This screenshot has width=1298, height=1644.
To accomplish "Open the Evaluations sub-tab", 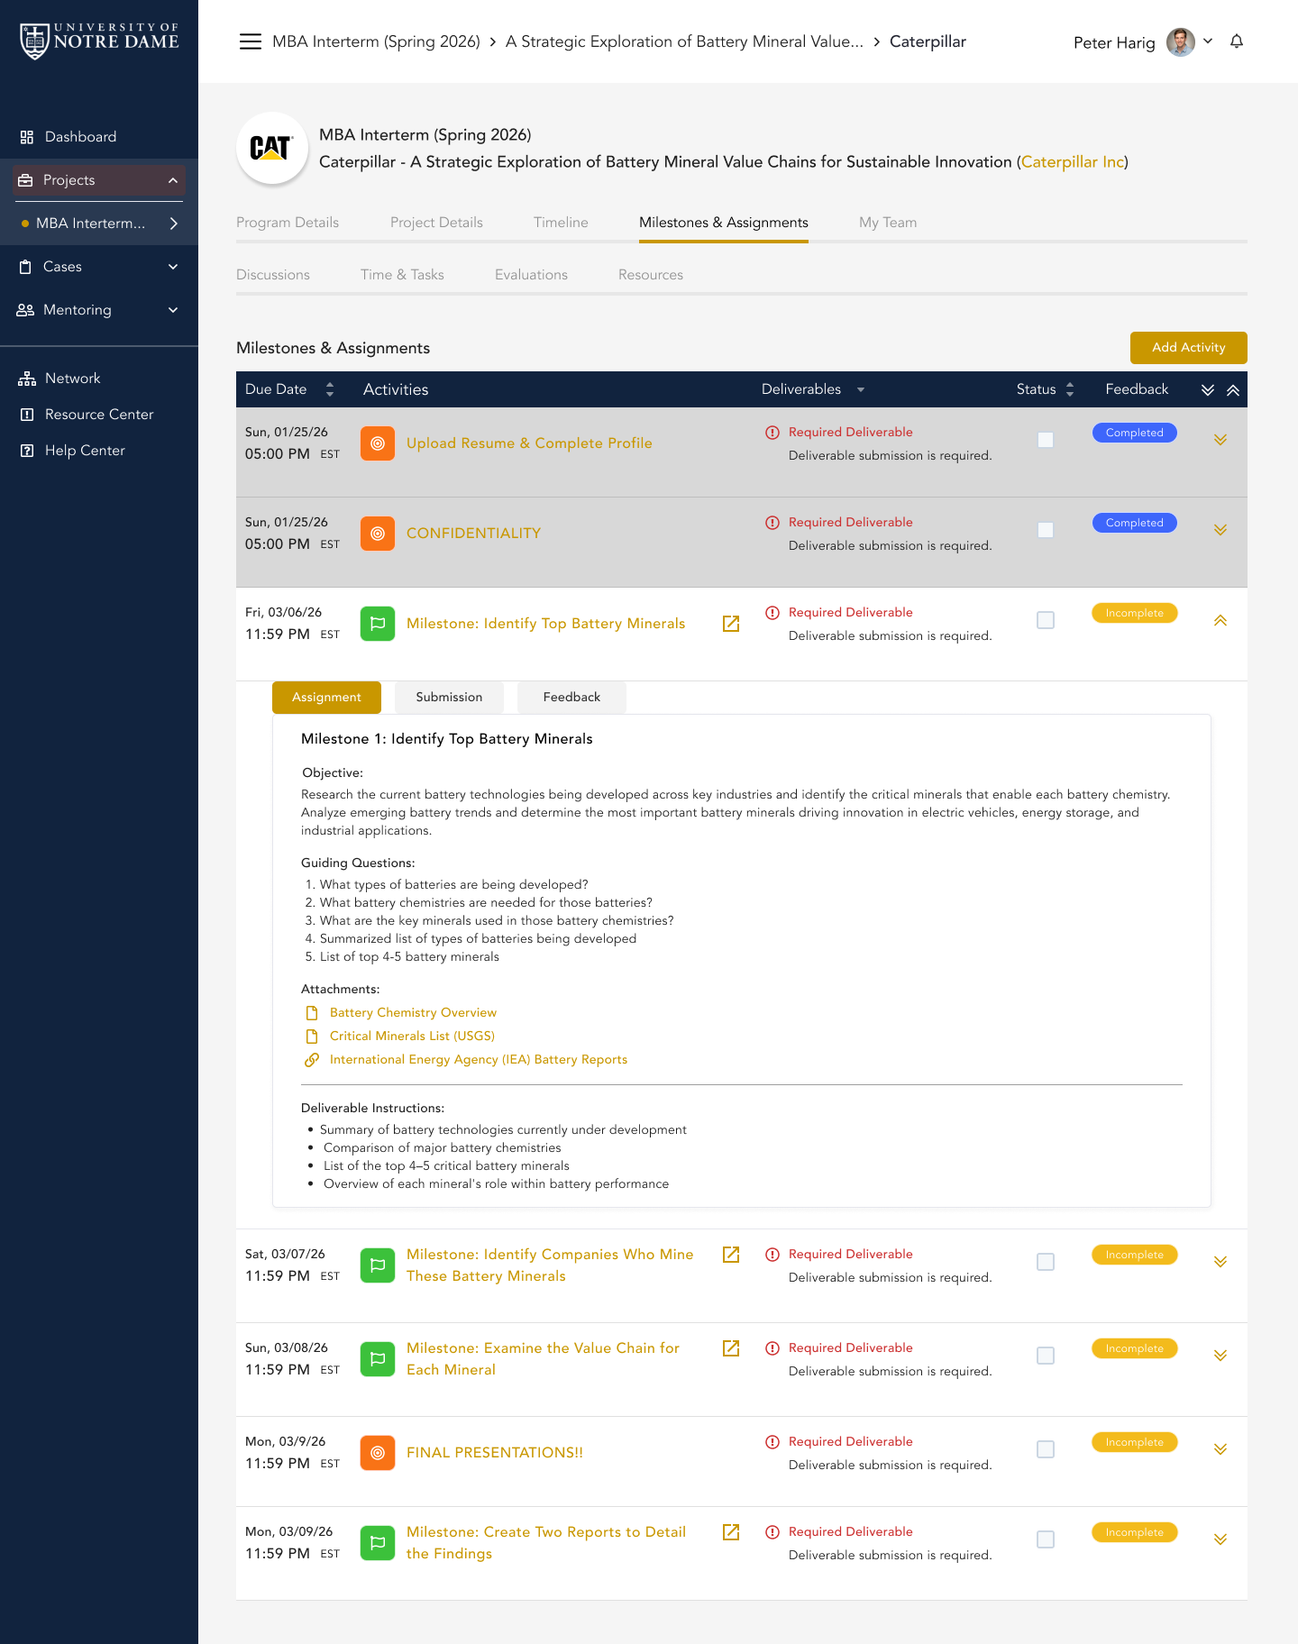I will point(531,275).
